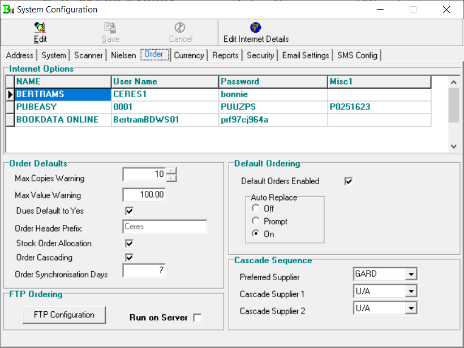Open the Nielsen tab
The width and height of the screenshot is (464, 348).
[123, 55]
